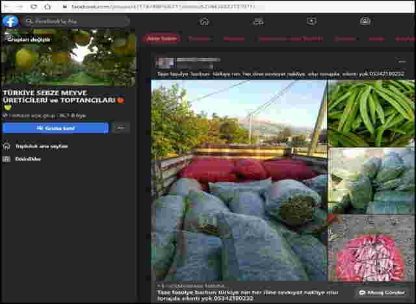Open the Groups icon in top navigation
This screenshot has width=416, height=304.
pos(365,21)
